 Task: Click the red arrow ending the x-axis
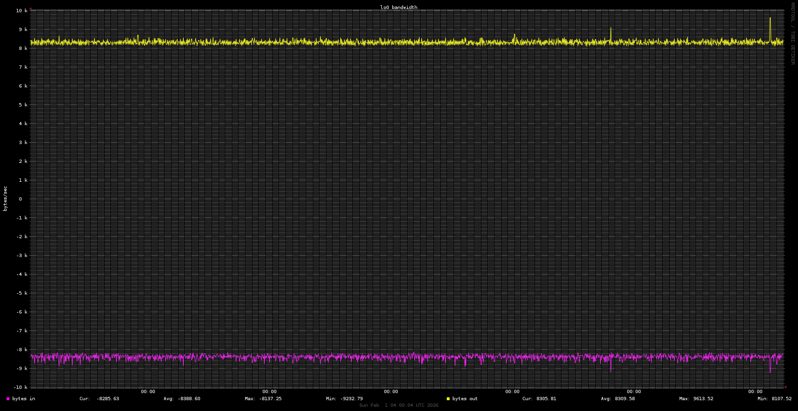(x=785, y=387)
